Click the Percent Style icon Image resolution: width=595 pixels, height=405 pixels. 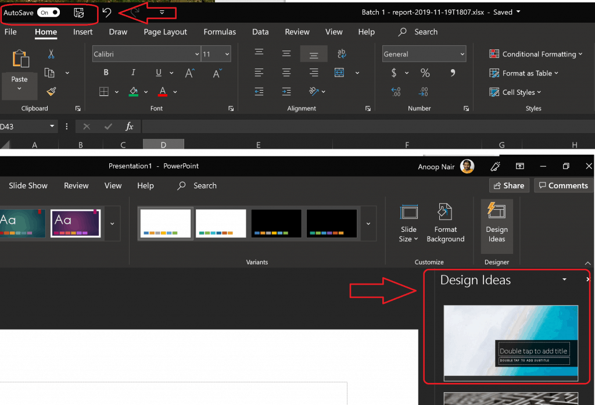tap(425, 73)
